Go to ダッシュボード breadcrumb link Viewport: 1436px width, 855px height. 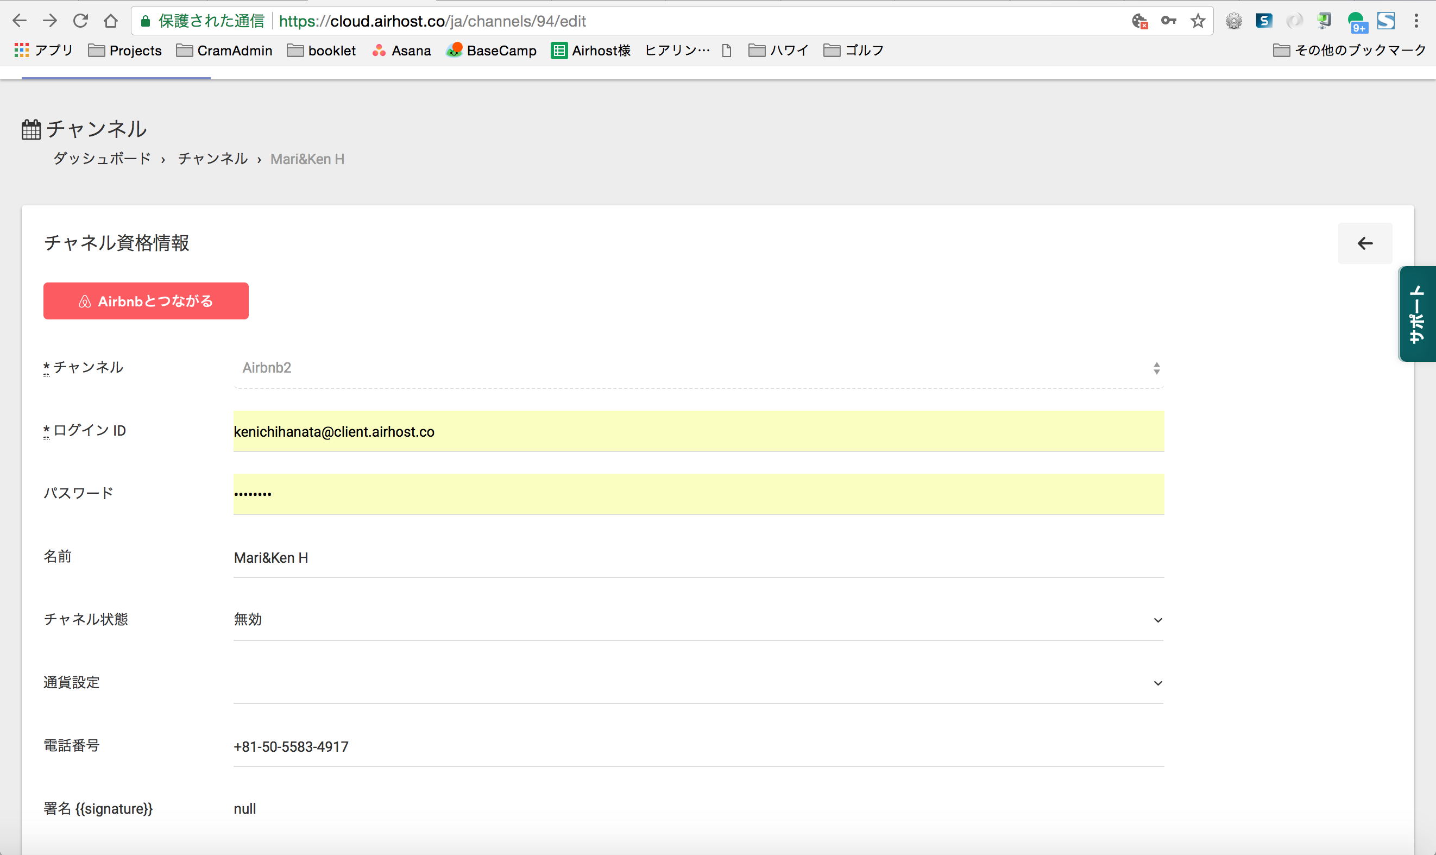pos(102,159)
